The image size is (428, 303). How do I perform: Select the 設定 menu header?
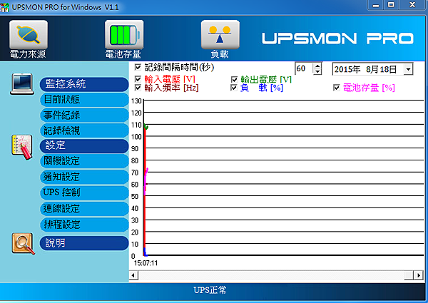tap(84, 146)
